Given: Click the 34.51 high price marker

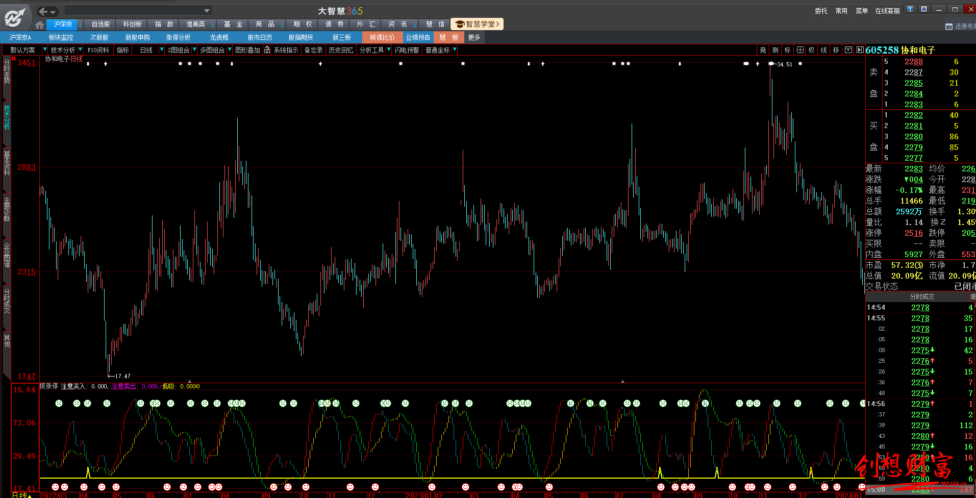Looking at the screenshot, I should point(784,64).
